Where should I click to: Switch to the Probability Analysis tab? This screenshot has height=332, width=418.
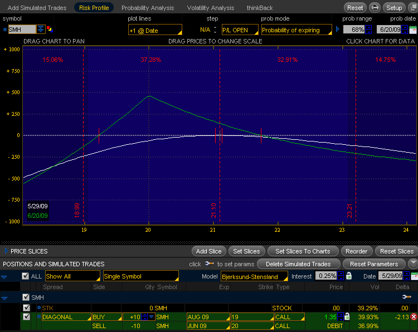pos(148,8)
